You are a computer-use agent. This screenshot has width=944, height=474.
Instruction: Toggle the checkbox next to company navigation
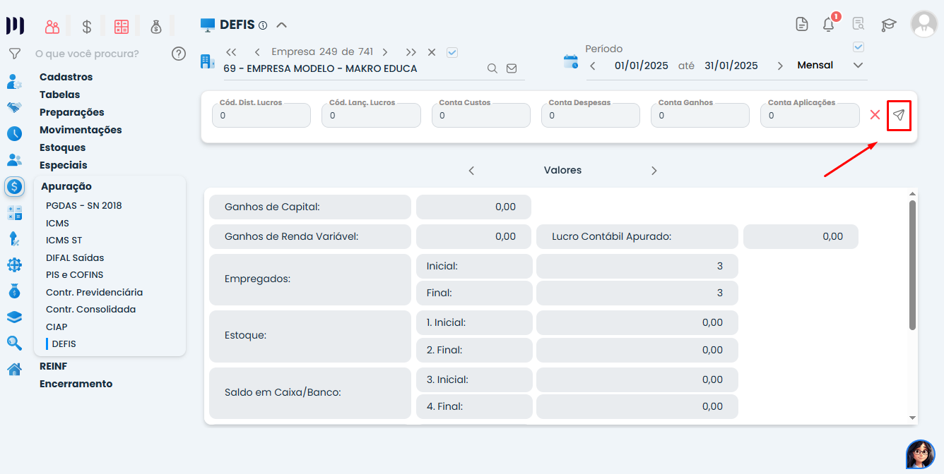(452, 52)
